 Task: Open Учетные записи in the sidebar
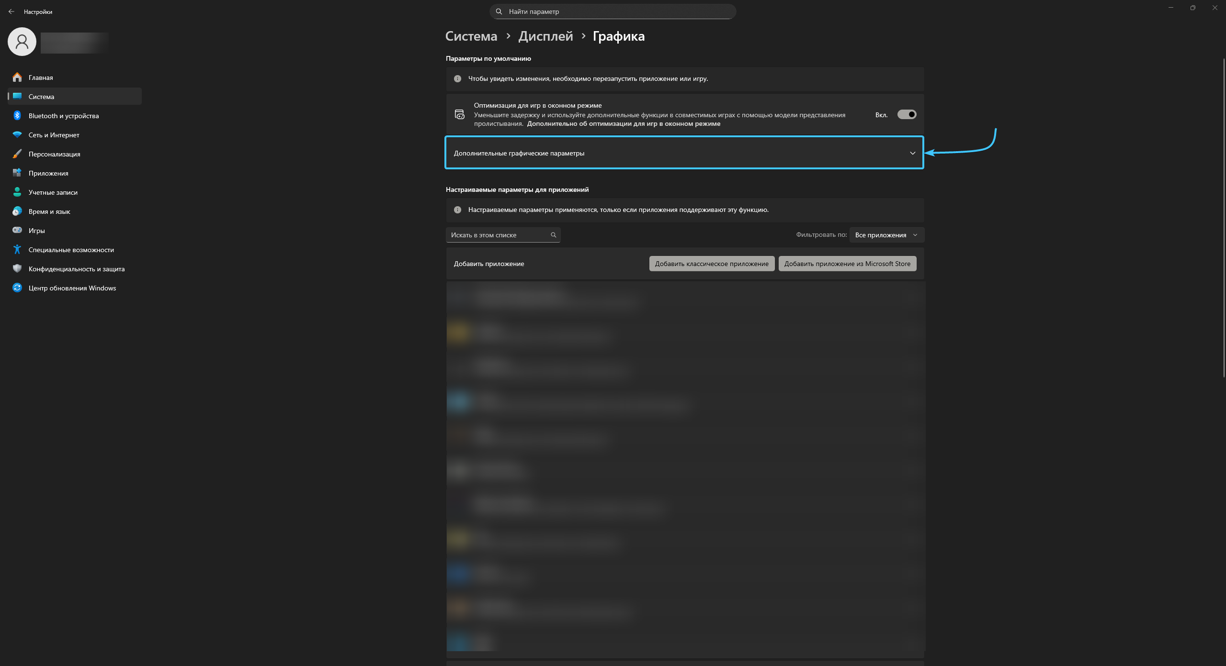(x=53, y=192)
